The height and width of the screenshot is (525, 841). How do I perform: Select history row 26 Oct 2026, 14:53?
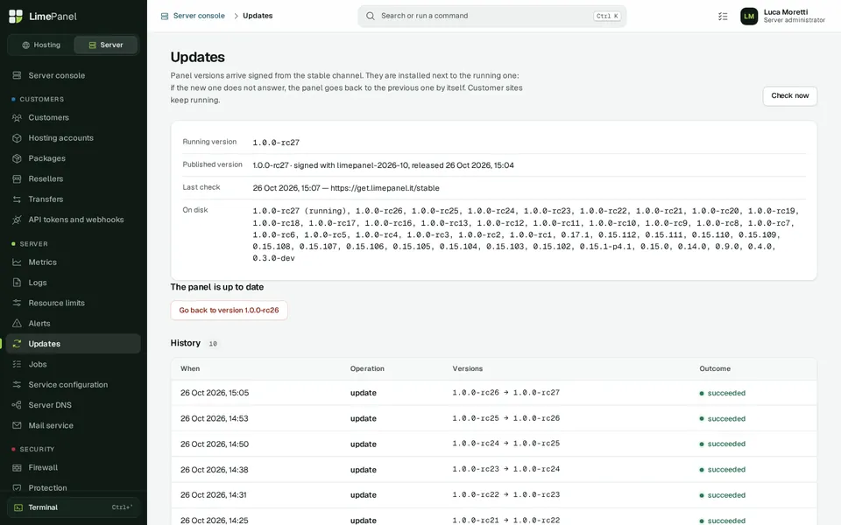(493, 418)
